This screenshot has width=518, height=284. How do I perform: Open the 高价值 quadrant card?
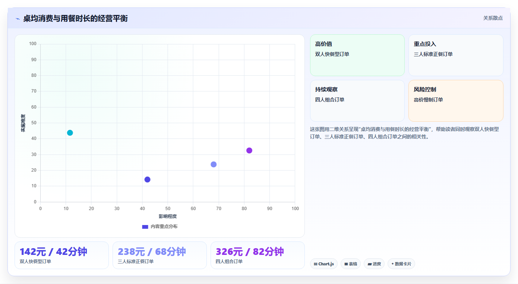coord(357,55)
